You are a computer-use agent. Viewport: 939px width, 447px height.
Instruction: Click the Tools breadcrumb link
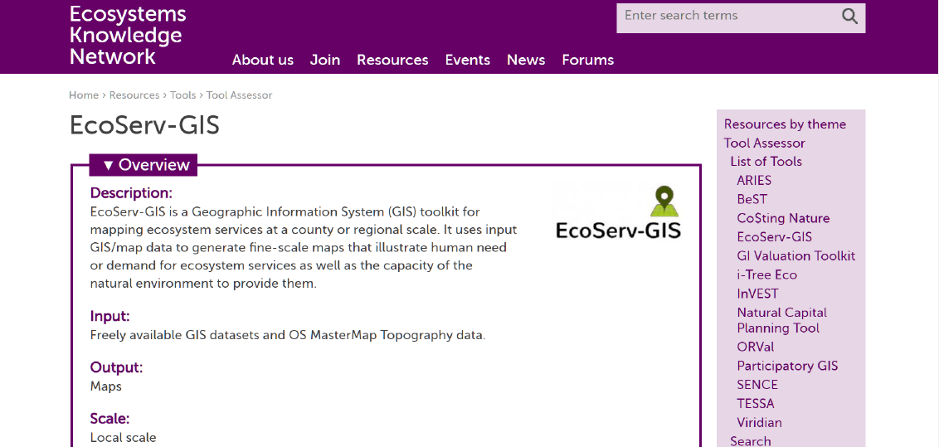[x=182, y=95]
